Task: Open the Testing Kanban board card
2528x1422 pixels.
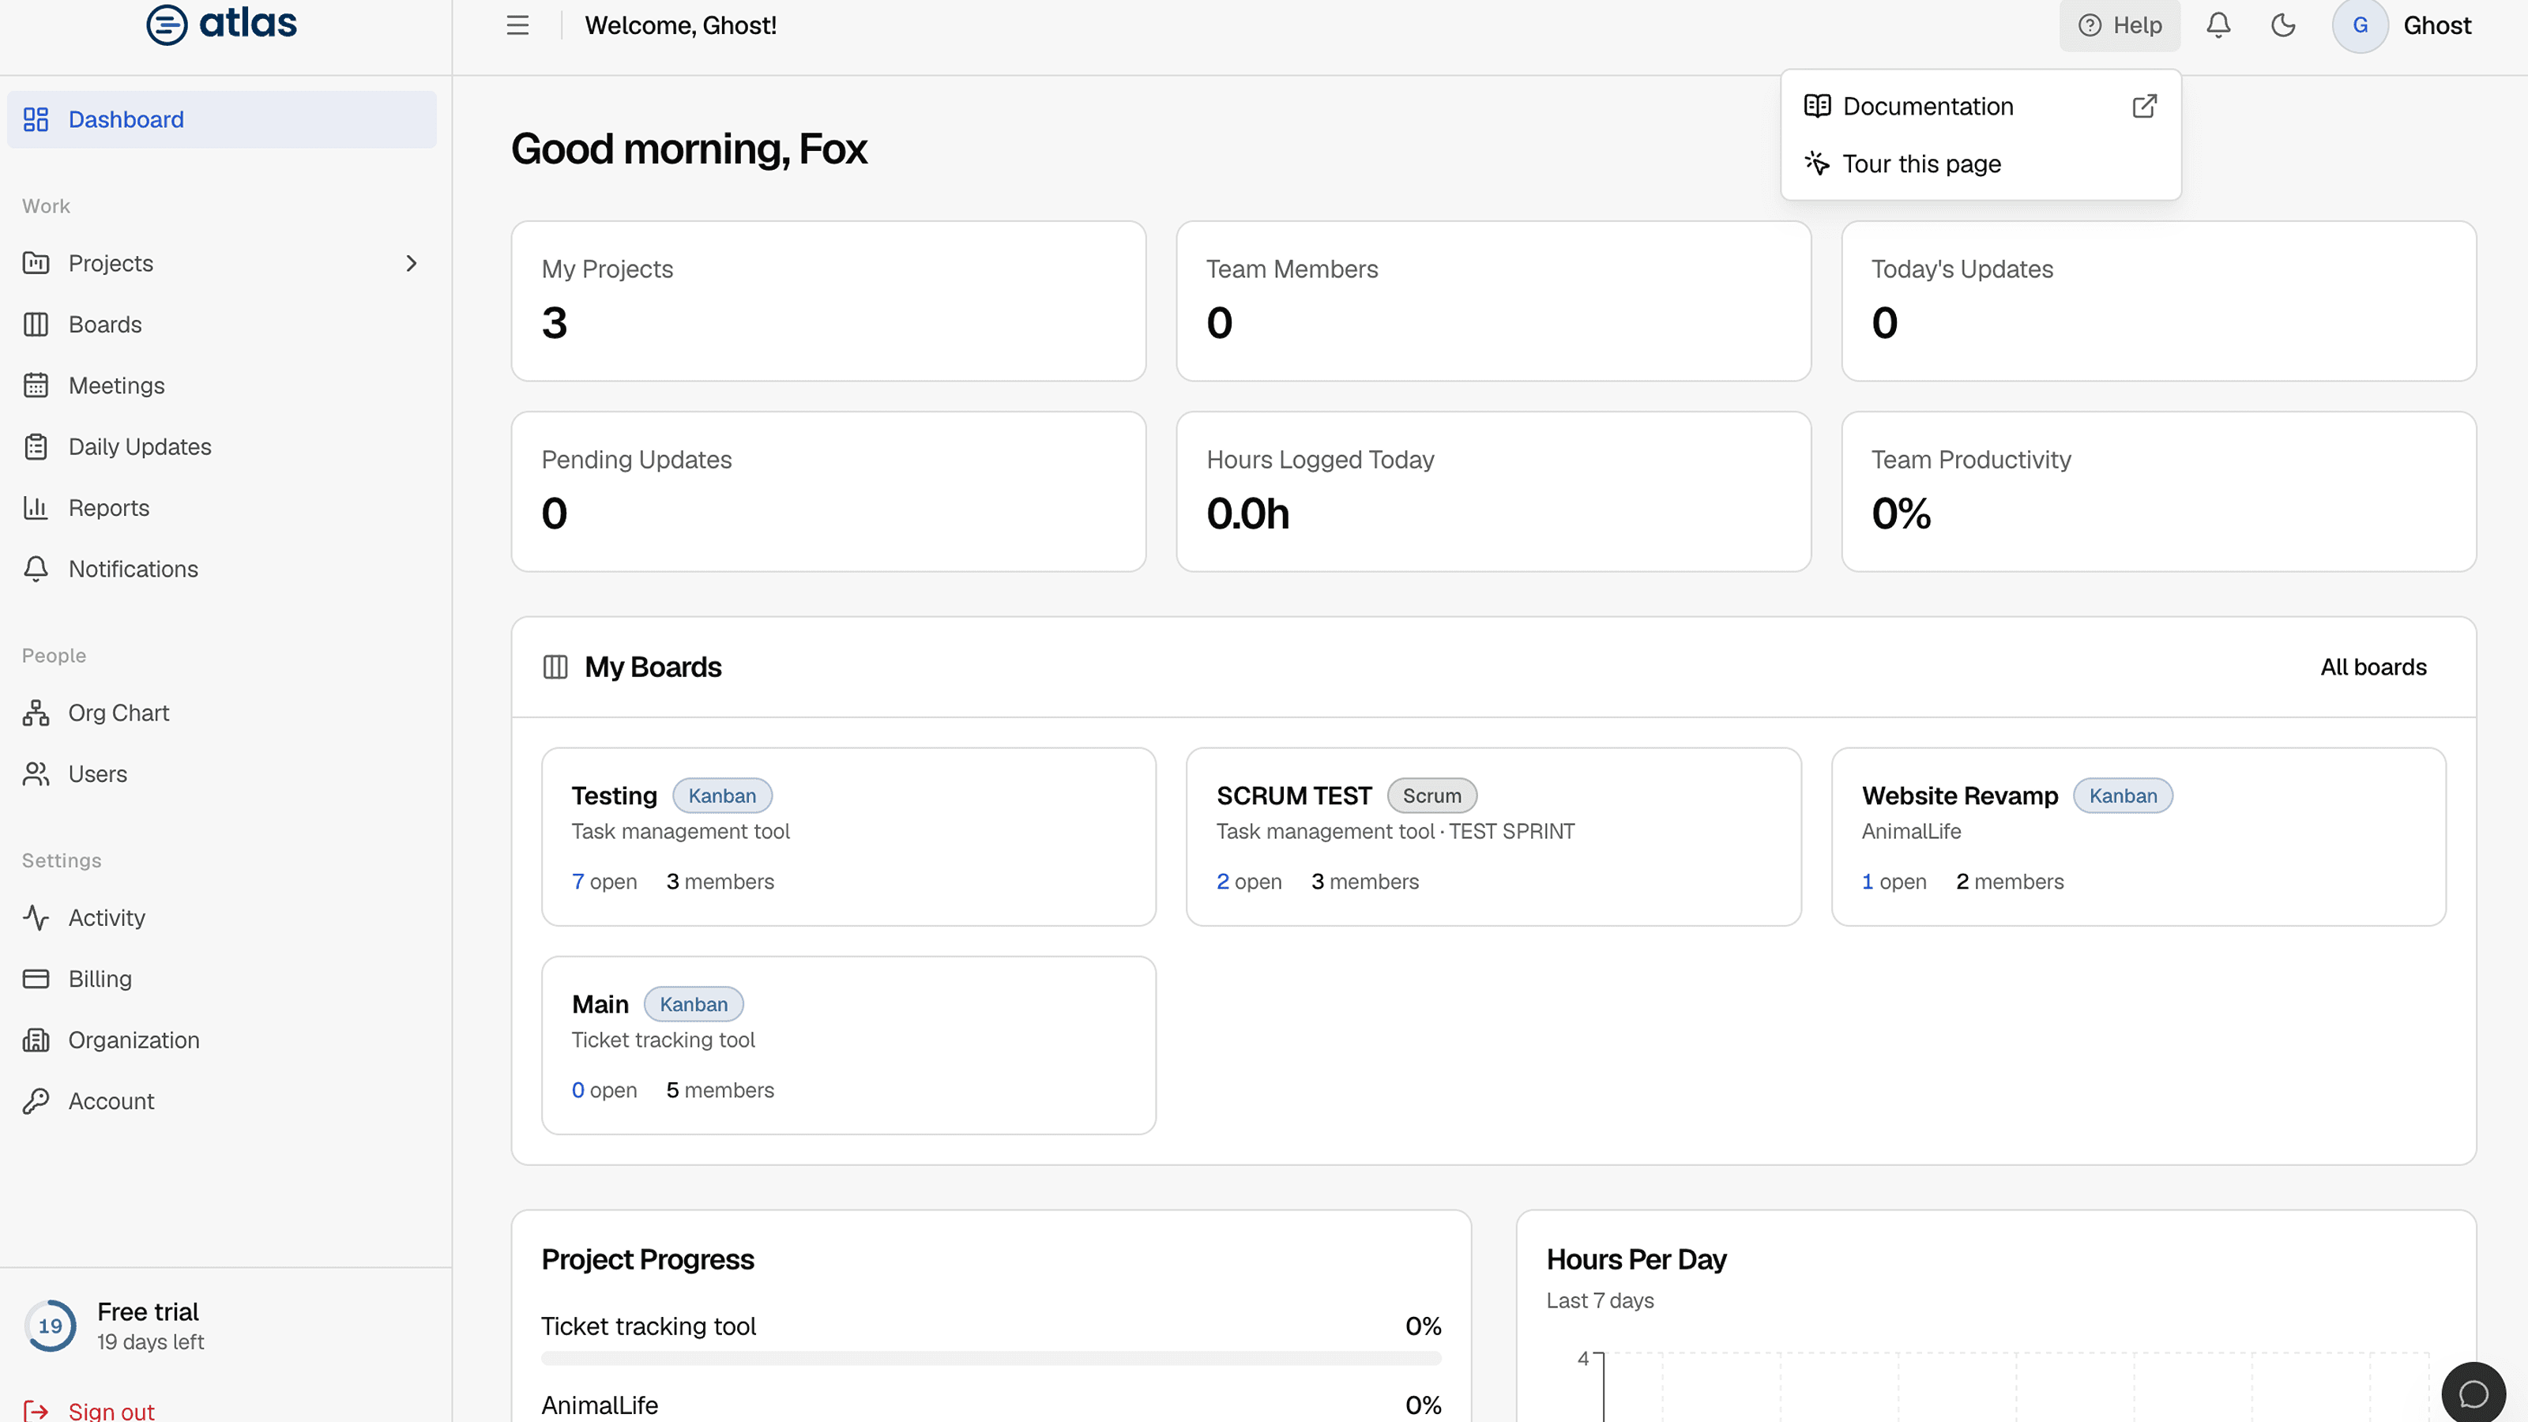Action: coord(849,837)
